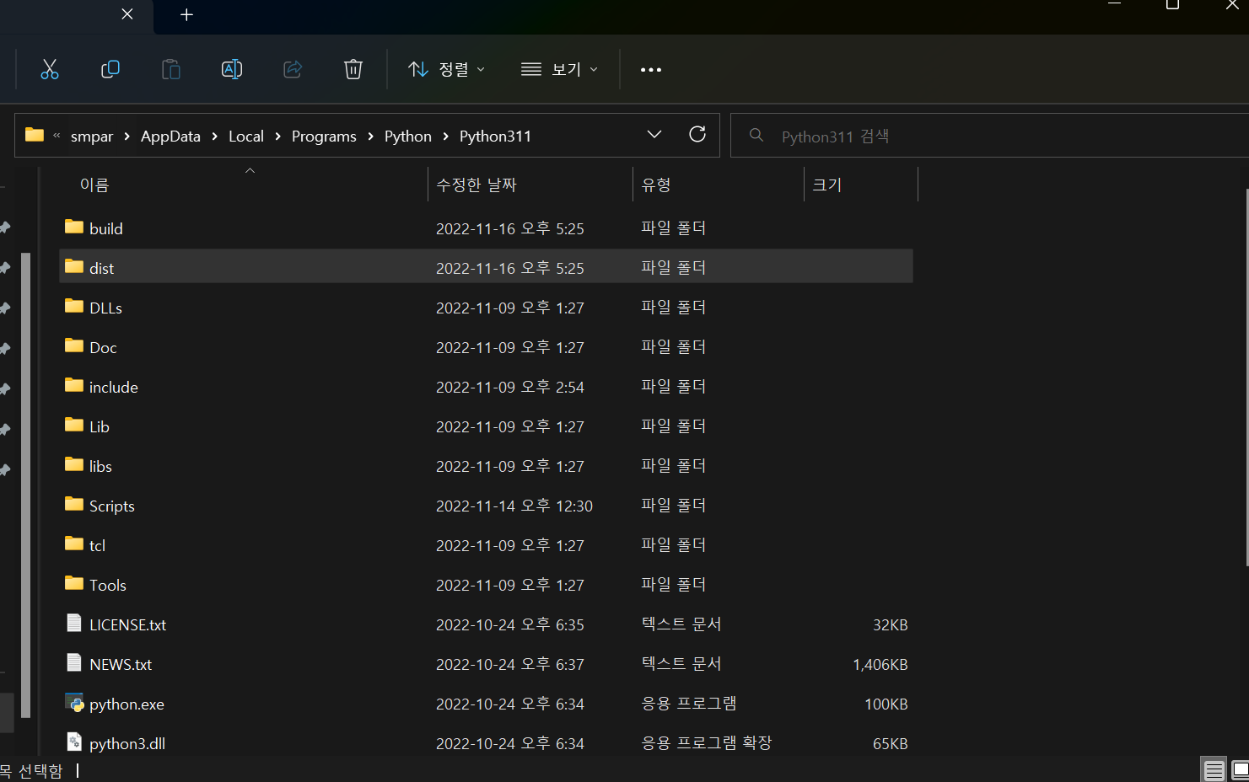Navigate to Programs in the breadcrumb
Viewport: 1249px width, 782px height.
pyautogui.click(x=324, y=137)
